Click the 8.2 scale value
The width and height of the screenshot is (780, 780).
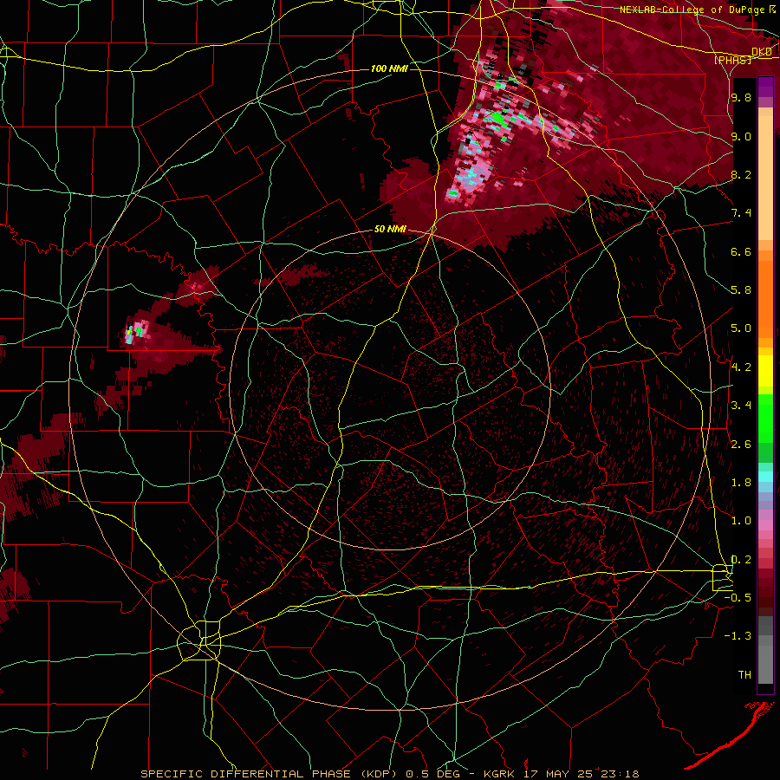(x=741, y=175)
